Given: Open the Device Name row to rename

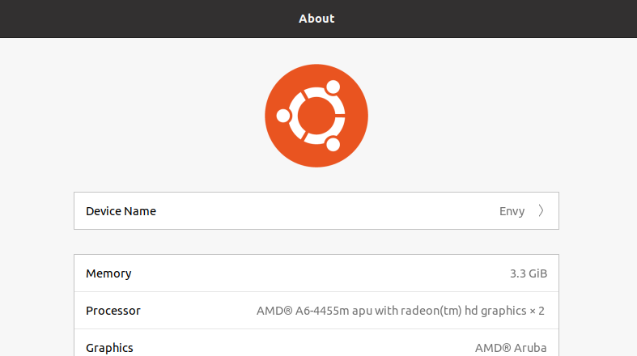Looking at the screenshot, I should tap(316, 211).
